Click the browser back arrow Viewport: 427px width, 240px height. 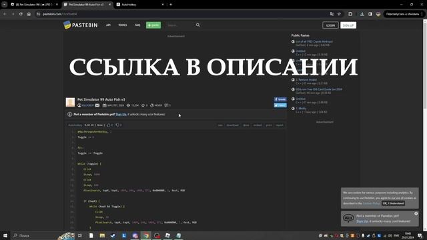pyautogui.click(x=5, y=14)
